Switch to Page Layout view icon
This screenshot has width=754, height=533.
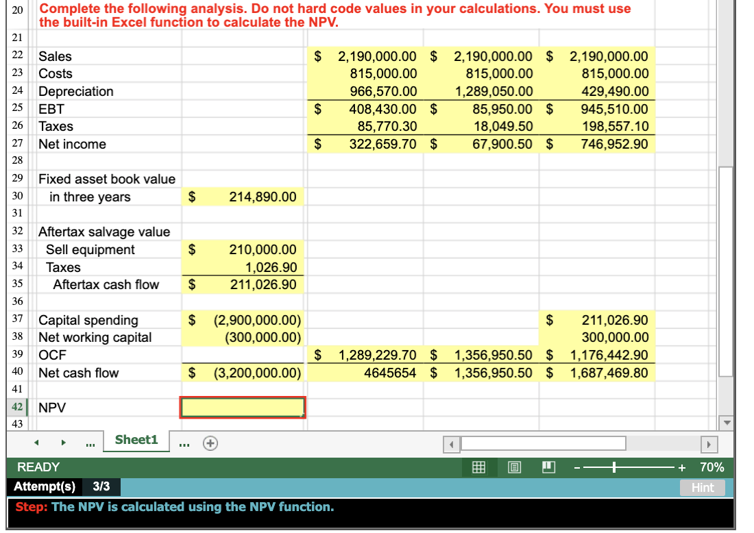513,467
